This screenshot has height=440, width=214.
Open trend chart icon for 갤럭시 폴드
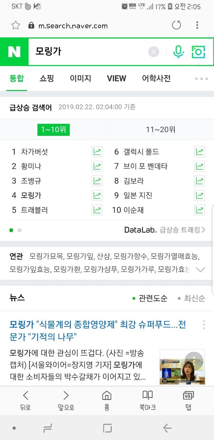(x=200, y=152)
